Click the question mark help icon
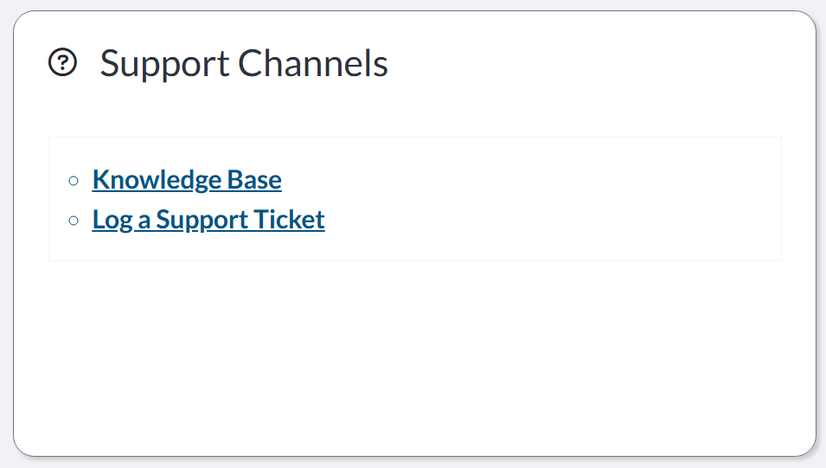This screenshot has height=468, width=826. (x=62, y=62)
